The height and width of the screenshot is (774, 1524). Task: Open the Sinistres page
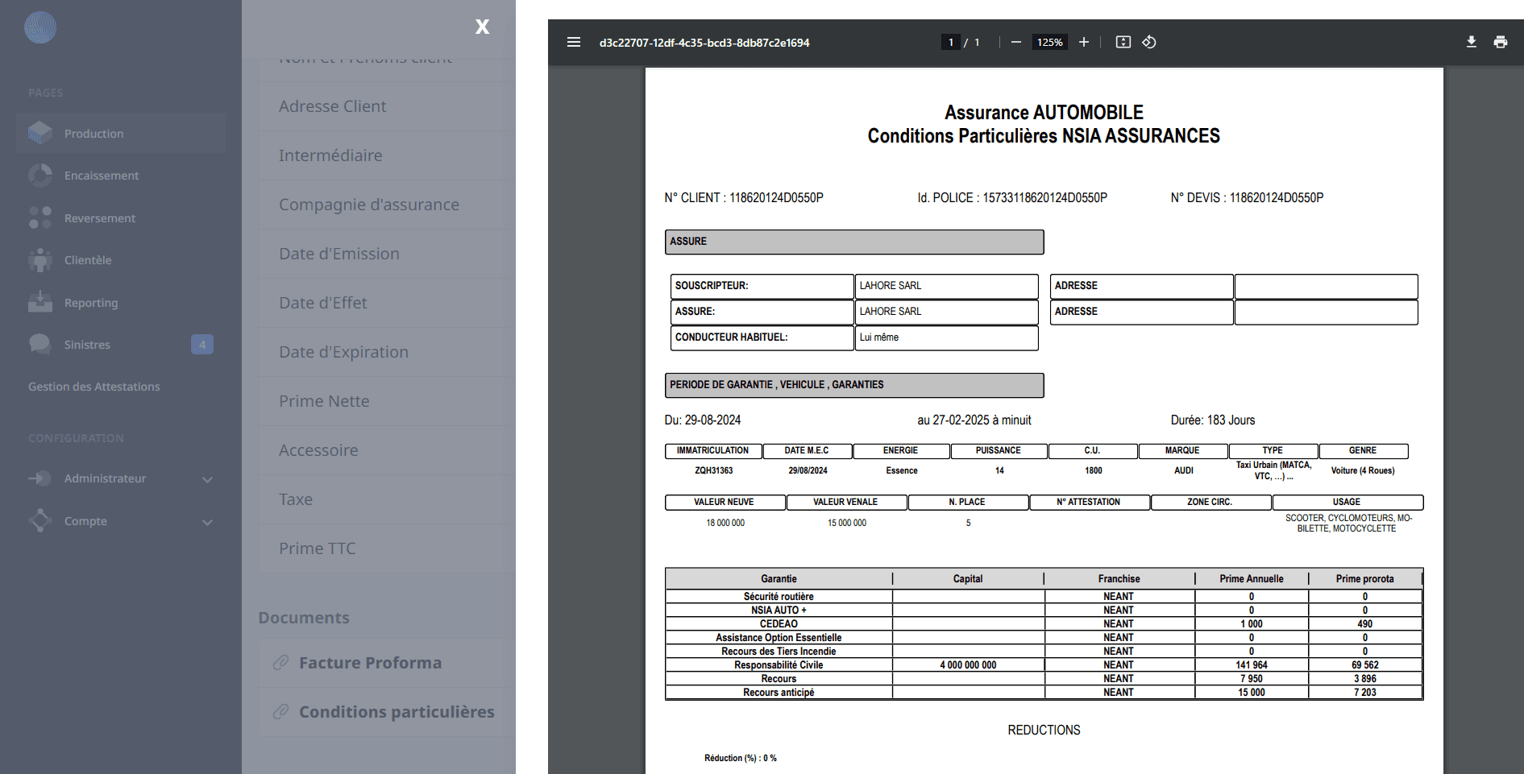click(87, 345)
